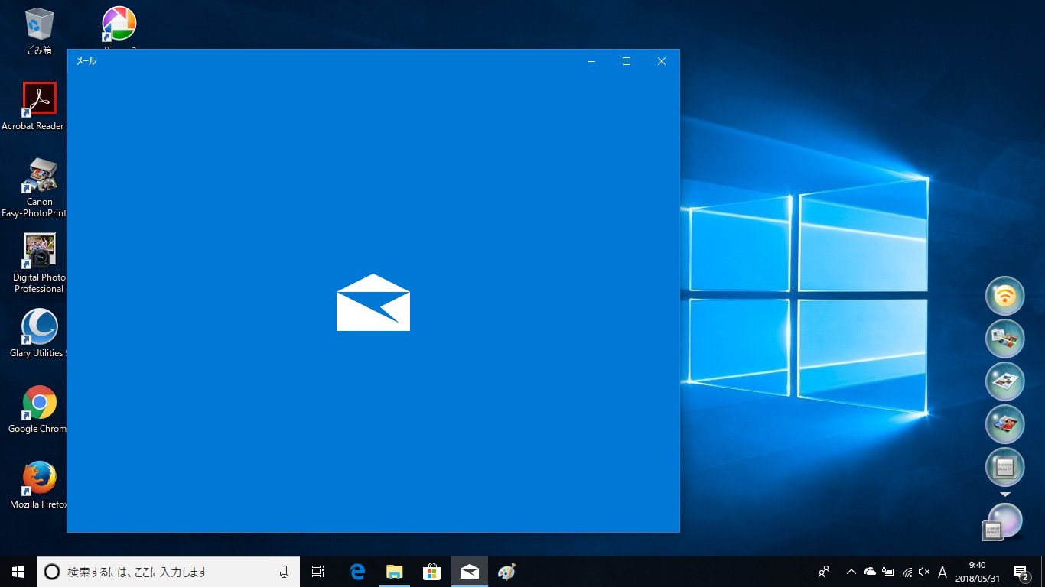This screenshot has width=1045, height=587.
Task: Click the Quick Menu Wi-Fi bubble icon
Action: point(1004,296)
